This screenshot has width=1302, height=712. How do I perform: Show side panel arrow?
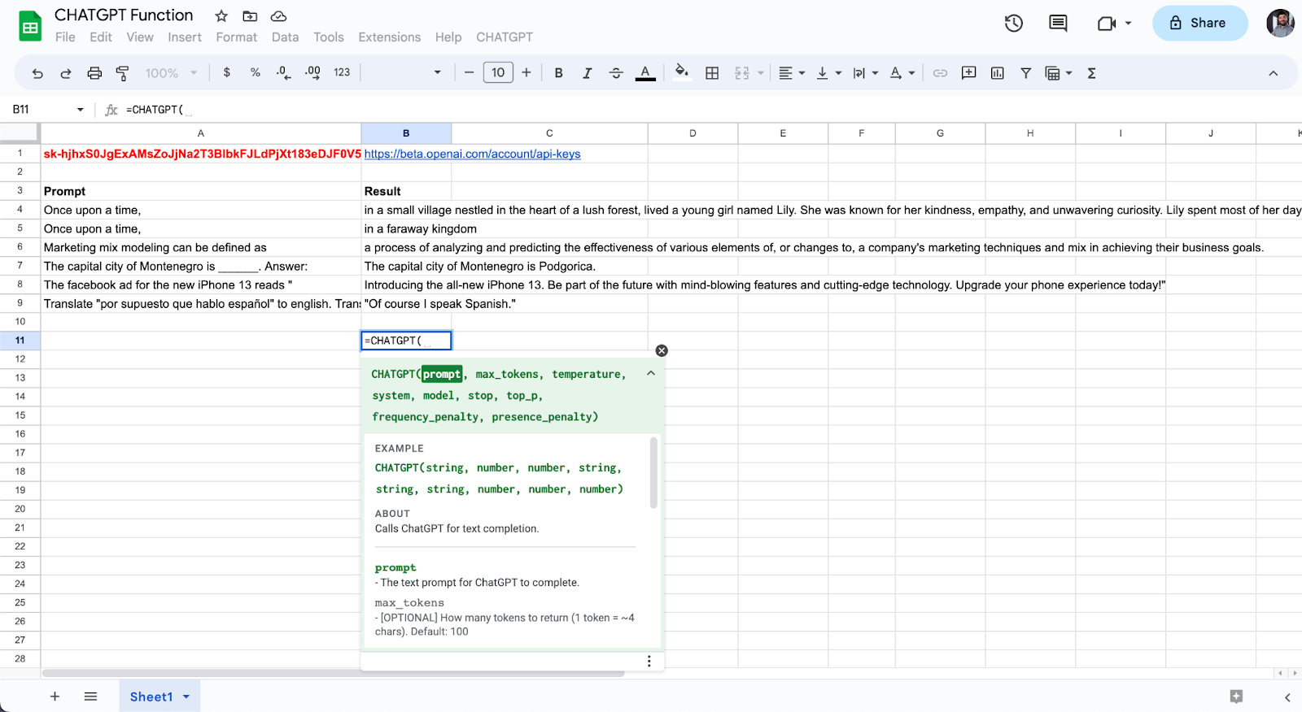[x=1287, y=697]
